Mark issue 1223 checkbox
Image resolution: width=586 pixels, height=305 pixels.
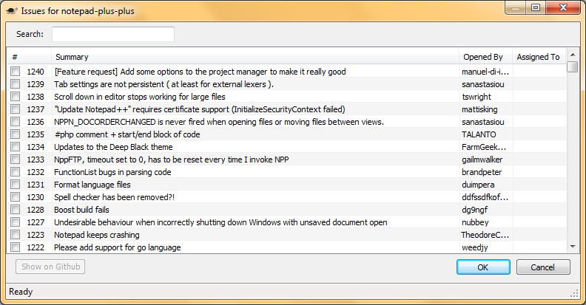(x=15, y=235)
